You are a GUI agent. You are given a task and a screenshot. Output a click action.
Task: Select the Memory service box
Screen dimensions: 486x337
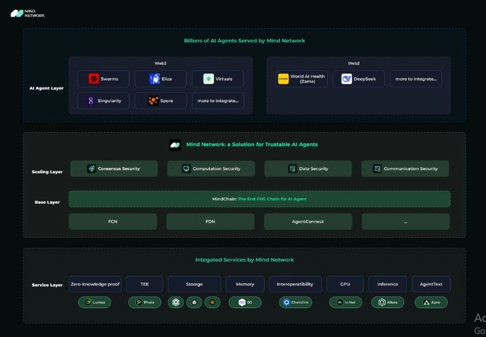(245, 284)
